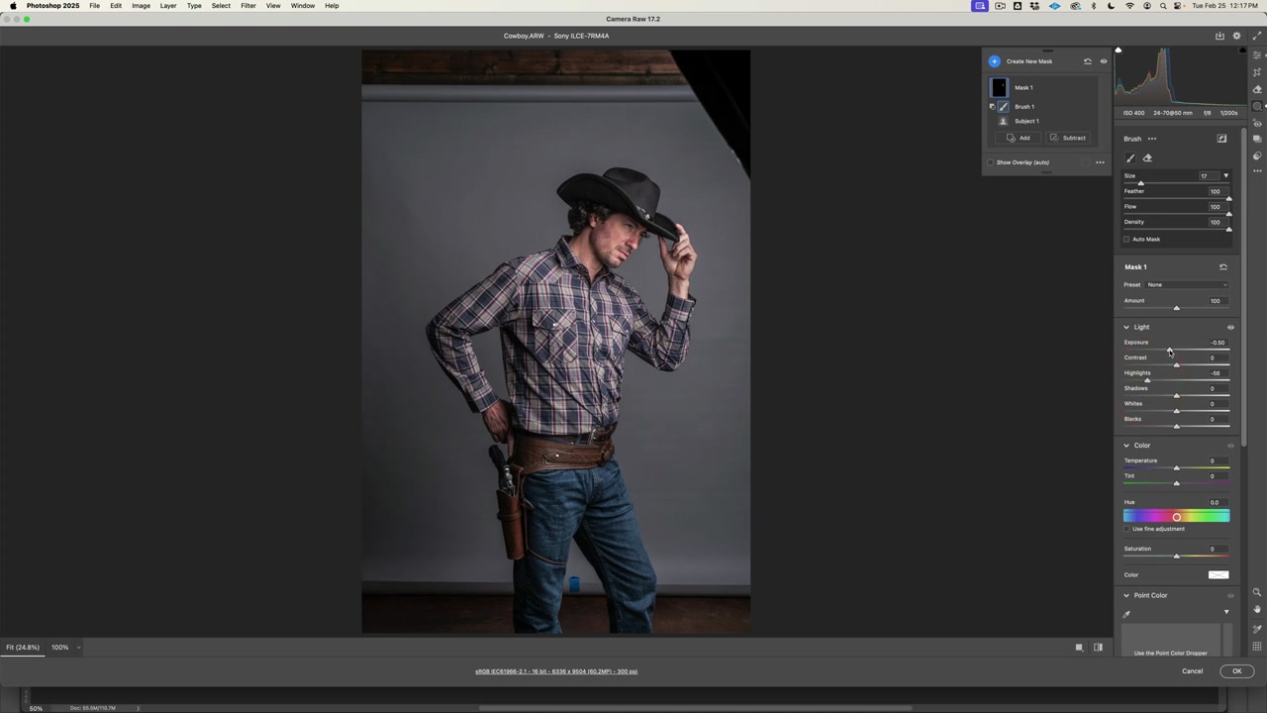Enable the Show Overlay checkbox

(990, 161)
